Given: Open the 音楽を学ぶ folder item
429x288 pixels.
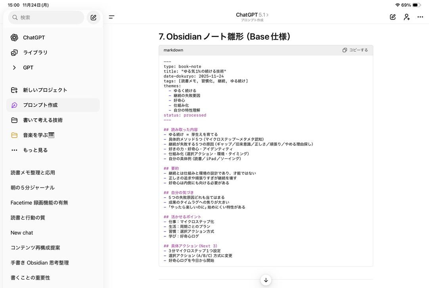Looking at the screenshot, I should [37, 135].
